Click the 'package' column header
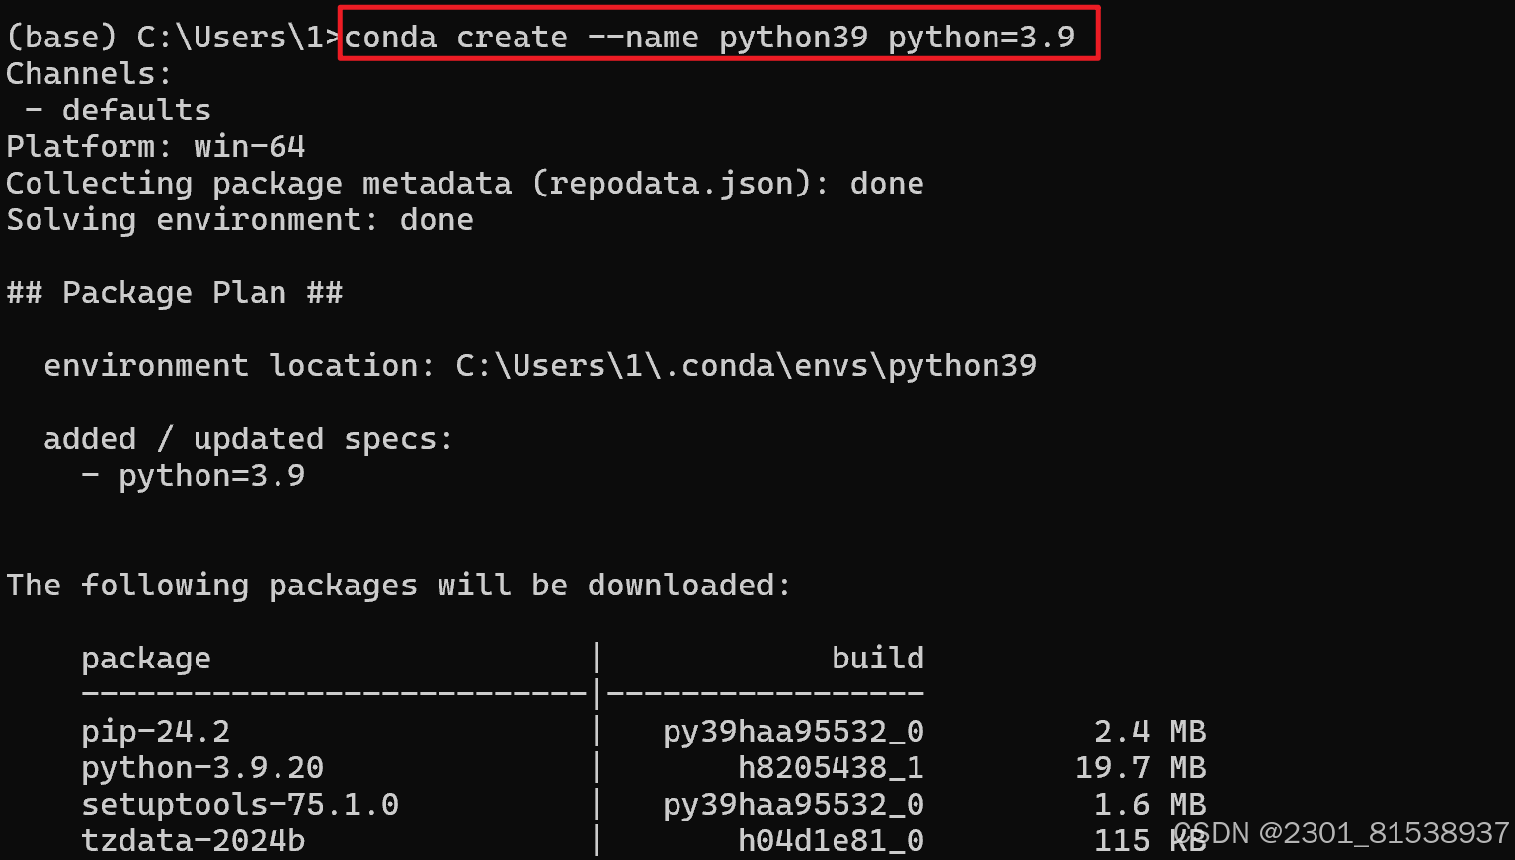The width and height of the screenshot is (1515, 860). [x=145, y=657]
